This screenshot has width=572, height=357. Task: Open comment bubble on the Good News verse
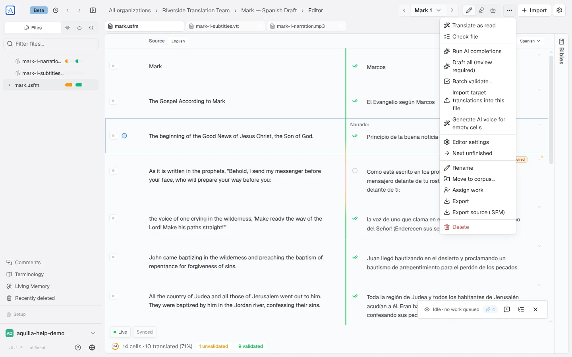tap(124, 136)
